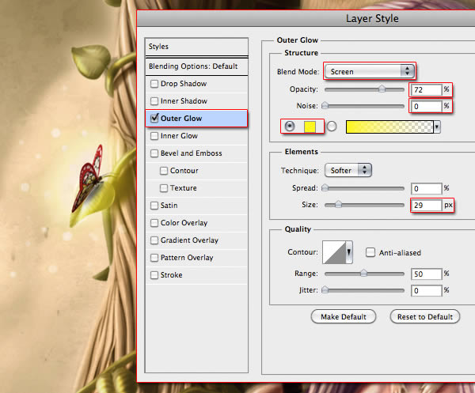The image size is (475, 393).
Task: Click the Size field showing 29
Action: point(426,205)
